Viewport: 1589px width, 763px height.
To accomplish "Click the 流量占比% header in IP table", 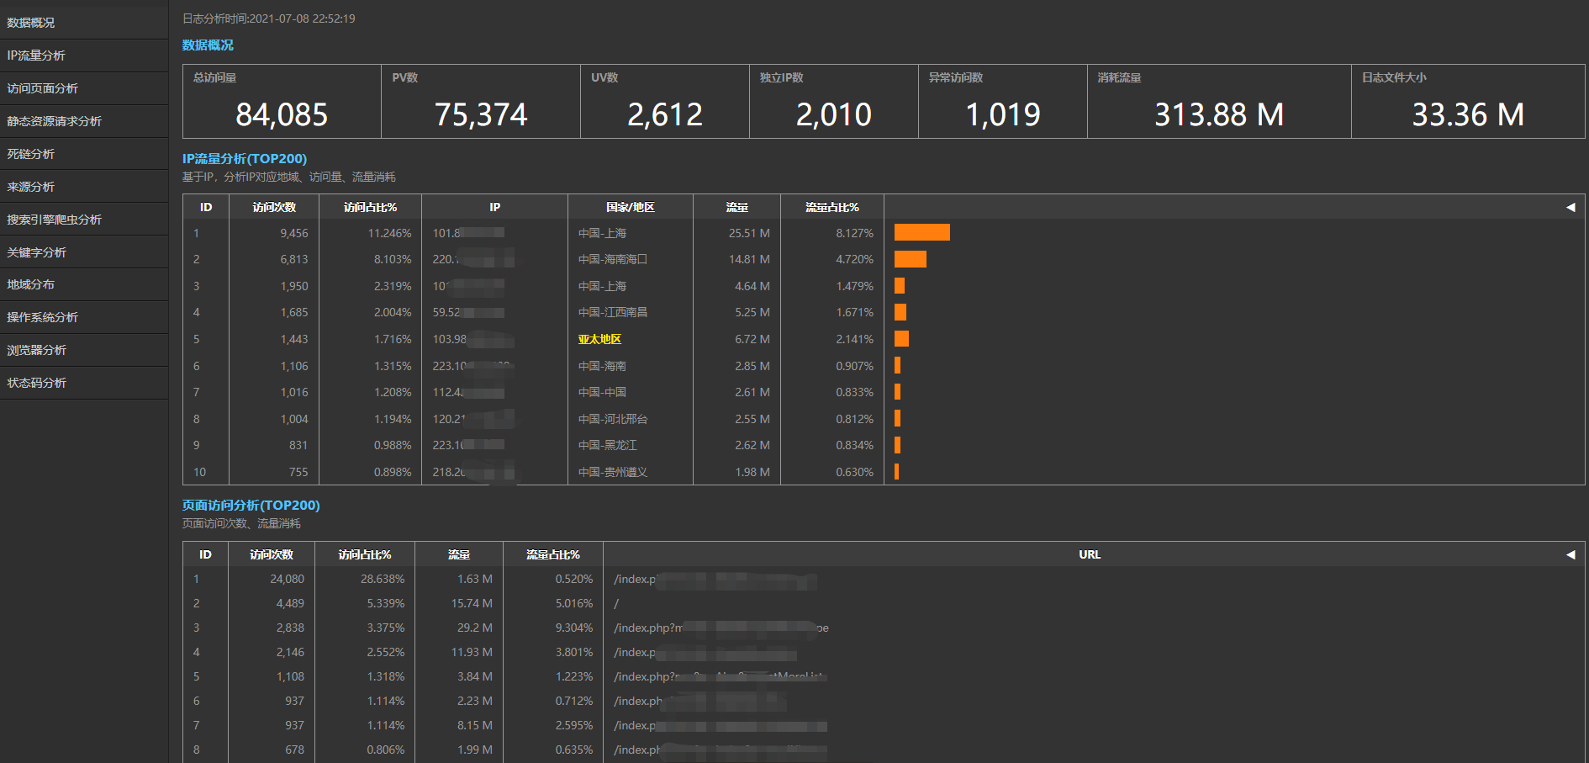I will click(x=832, y=207).
